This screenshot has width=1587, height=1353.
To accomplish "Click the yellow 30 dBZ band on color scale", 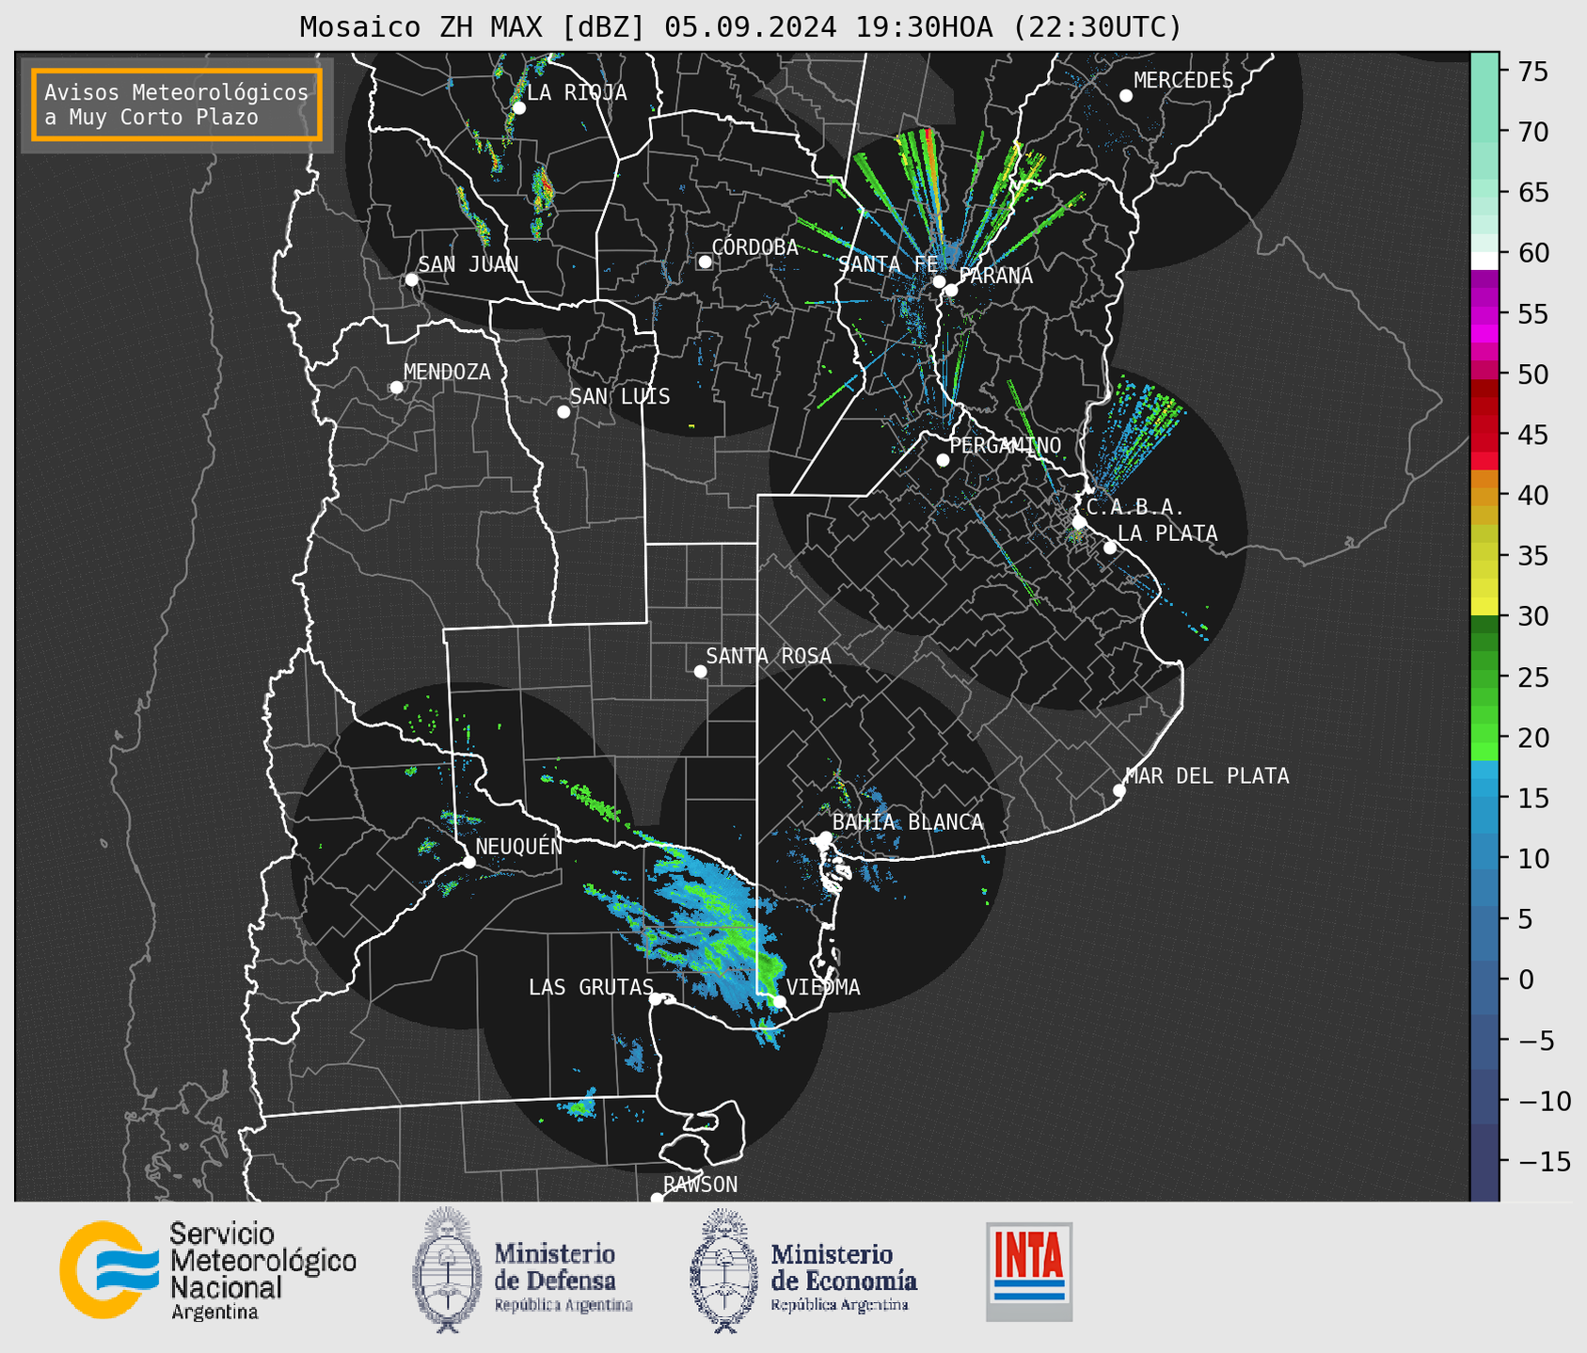I will pyautogui.click(x=1484, y=606).
